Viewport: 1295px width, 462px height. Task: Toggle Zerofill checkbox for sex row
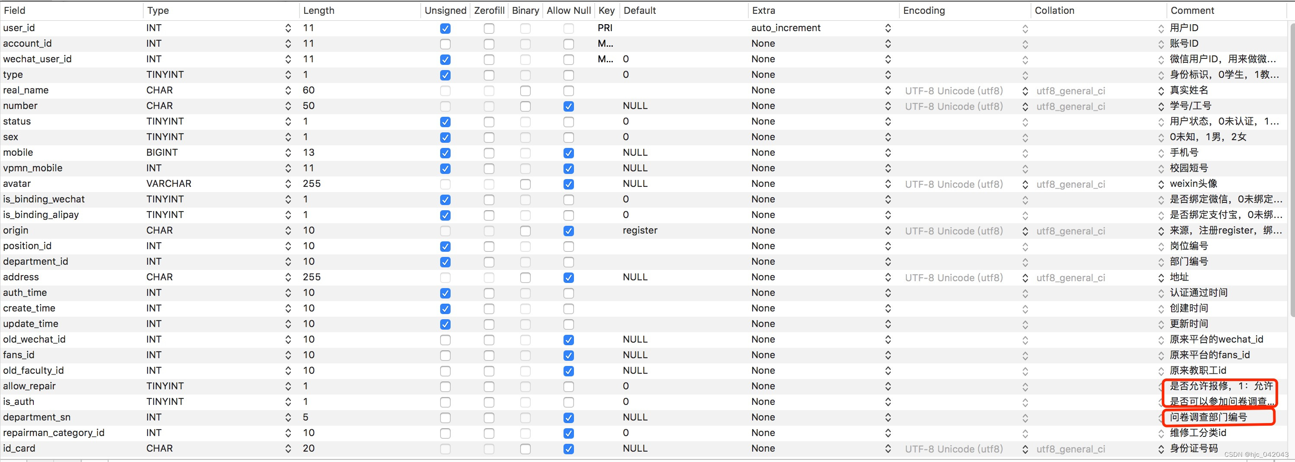(489, 138)
